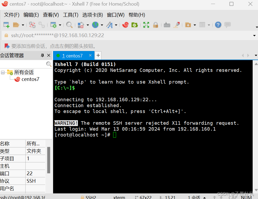
Task: Expand the Open folder dropdown arrow
Action: (x=23, y=25)
